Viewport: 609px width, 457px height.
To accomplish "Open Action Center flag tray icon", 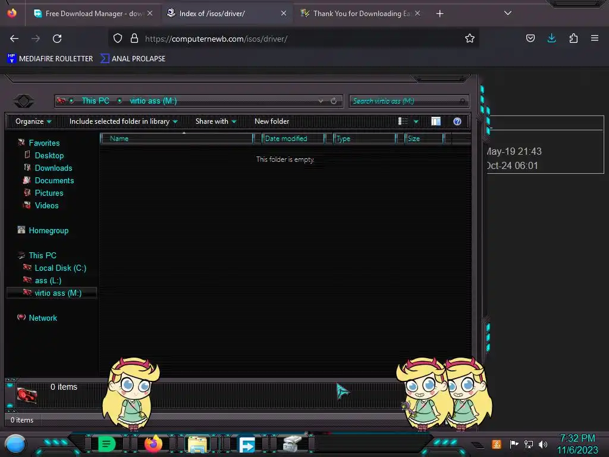I will click(x=514, y=444).
